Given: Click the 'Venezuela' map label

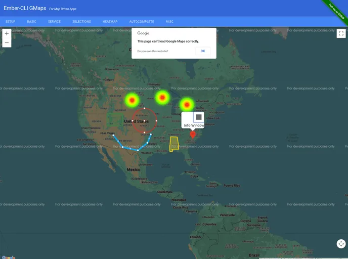Looking at the screenshot, I should pyautogui.click(x=227, y=215).
